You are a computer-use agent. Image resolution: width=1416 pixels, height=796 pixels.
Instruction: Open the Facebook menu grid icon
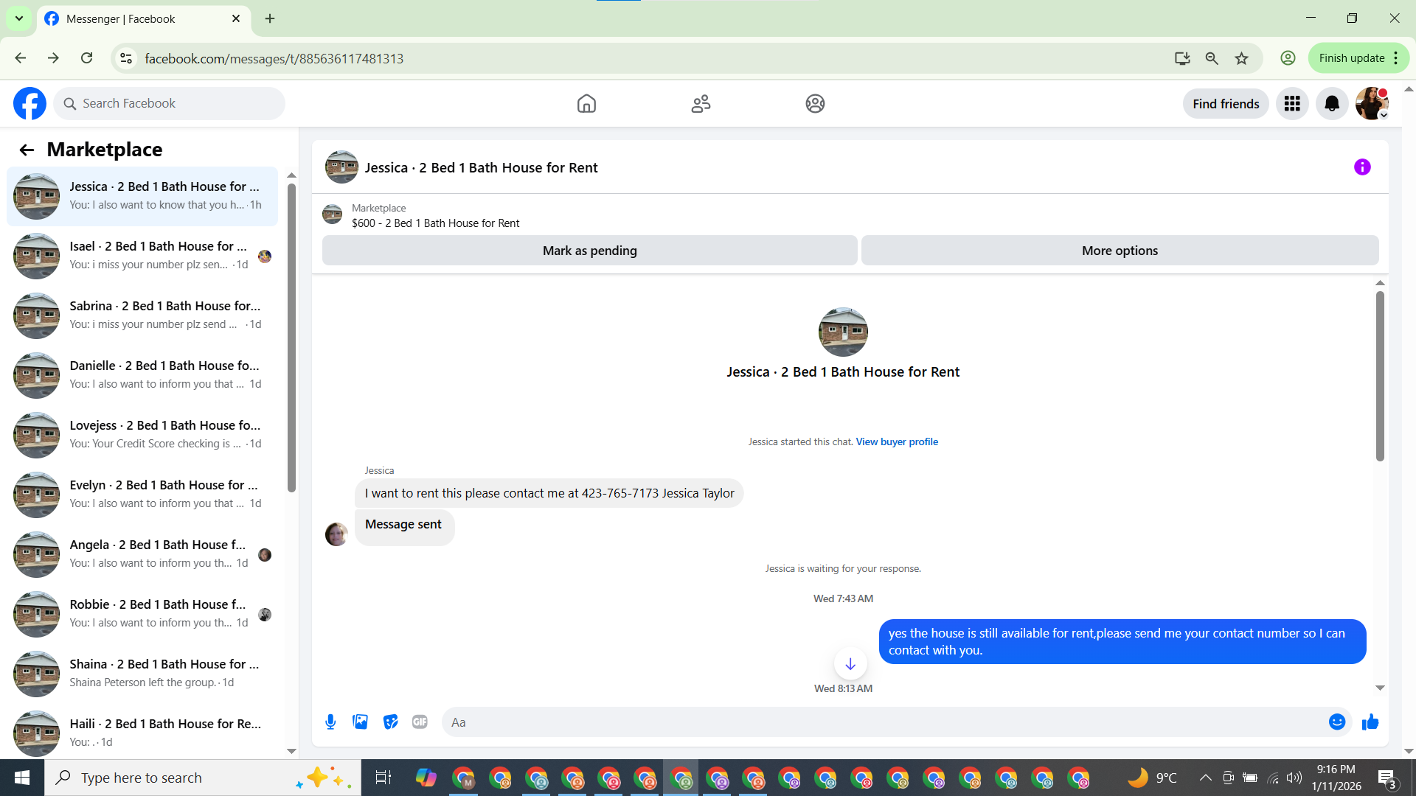1292,104
